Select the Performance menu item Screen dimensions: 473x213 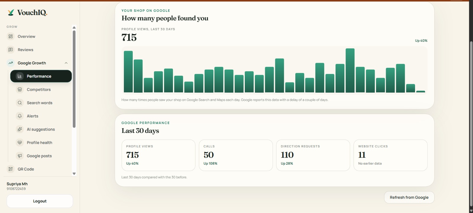click(41, 76)
